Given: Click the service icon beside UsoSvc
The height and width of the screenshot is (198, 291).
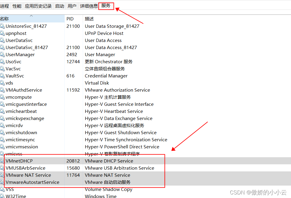Looking at the screenshot, I should (2, 61).
